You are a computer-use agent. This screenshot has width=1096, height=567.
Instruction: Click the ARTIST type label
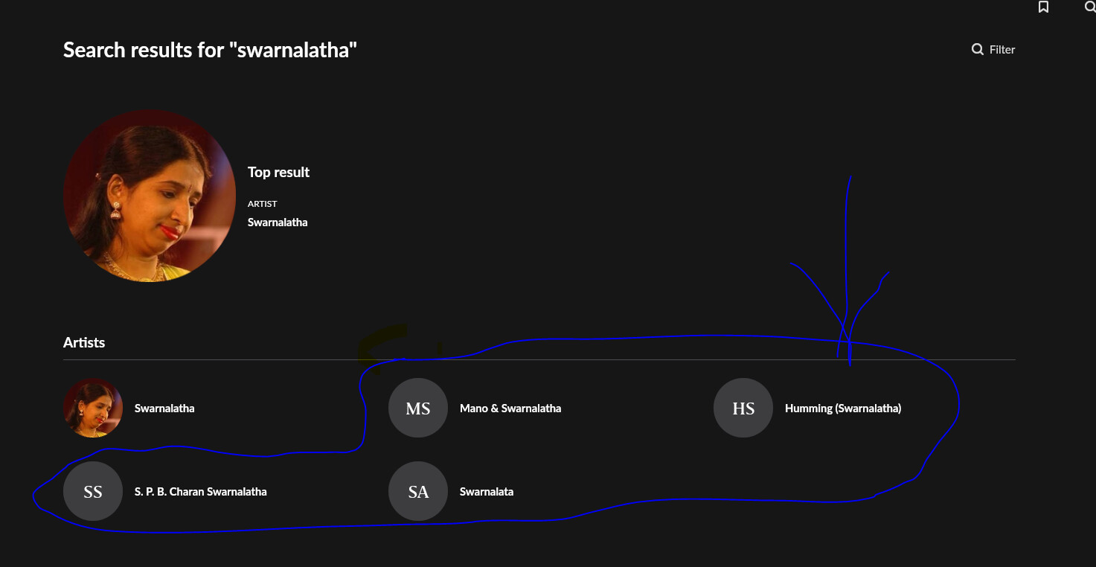[263, 204]
